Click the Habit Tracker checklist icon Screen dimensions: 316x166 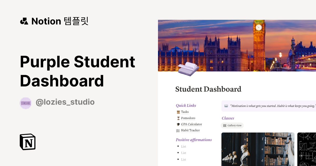(x=178, y=130)
